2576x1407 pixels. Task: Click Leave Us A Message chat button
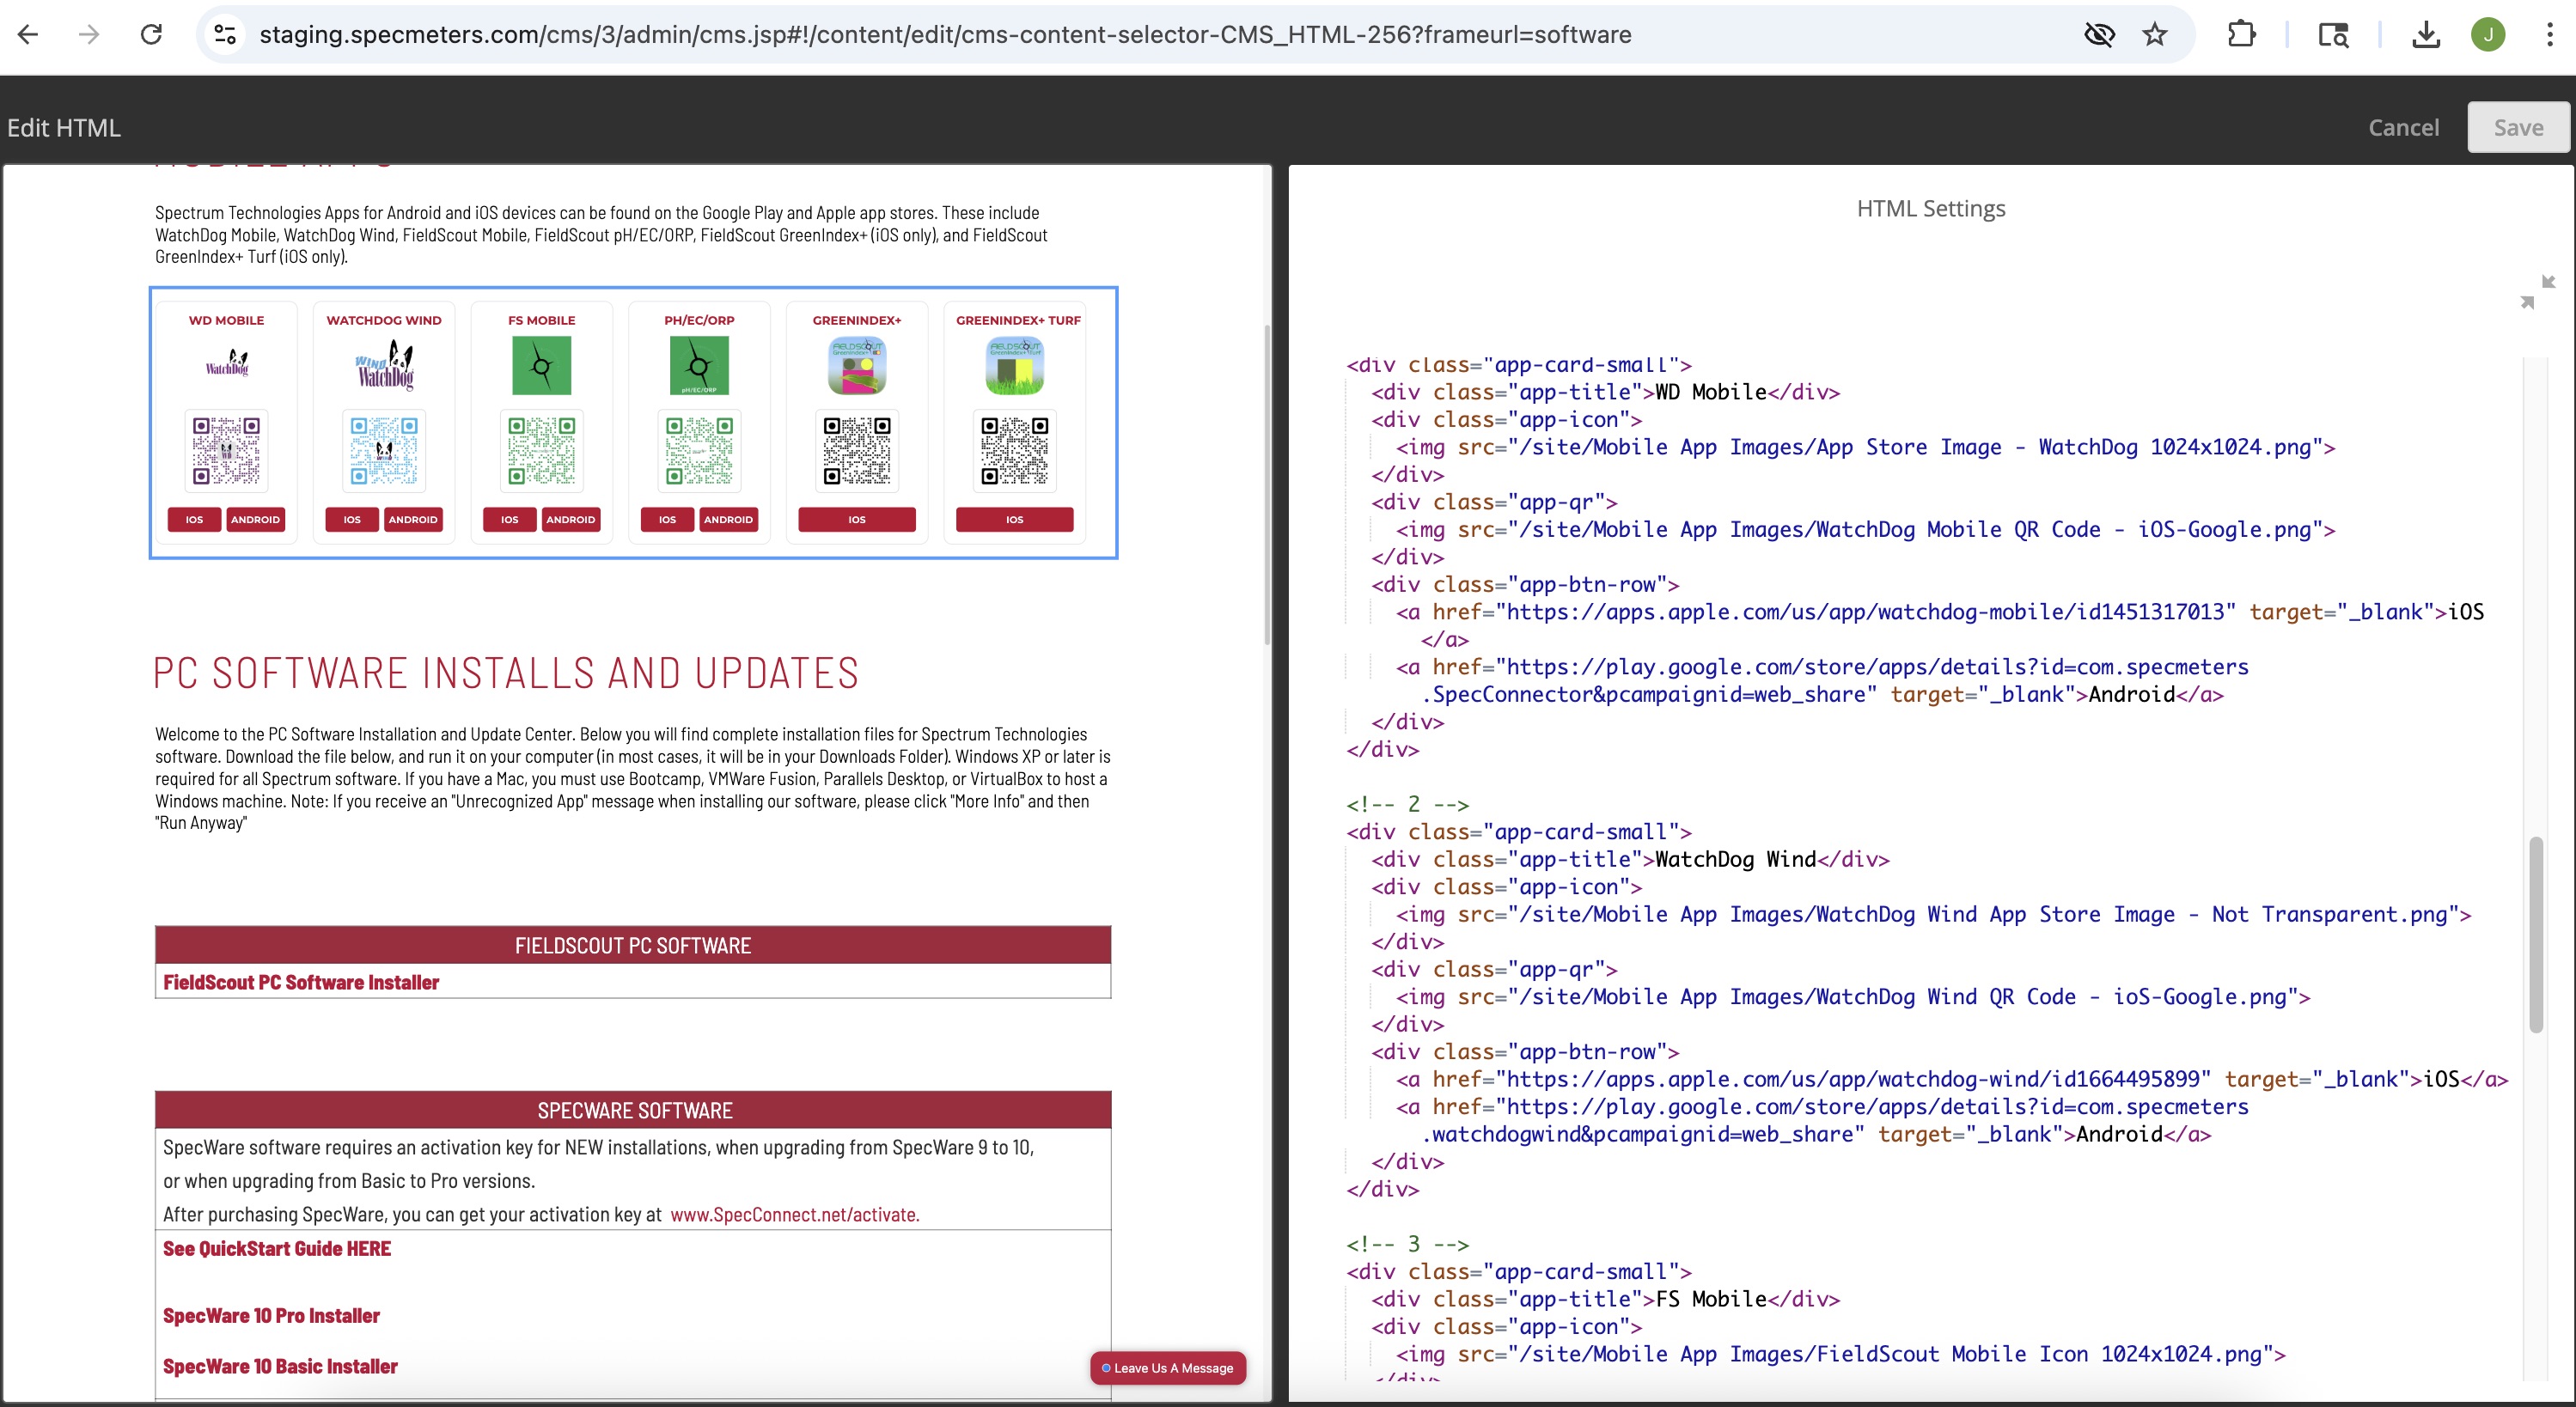(1168, 1368)
